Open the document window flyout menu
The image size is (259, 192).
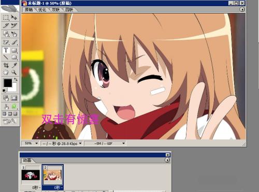(x=242, y=9)
